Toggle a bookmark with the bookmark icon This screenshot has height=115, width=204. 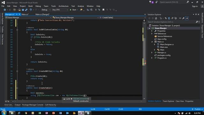click(x=103, y=10)
